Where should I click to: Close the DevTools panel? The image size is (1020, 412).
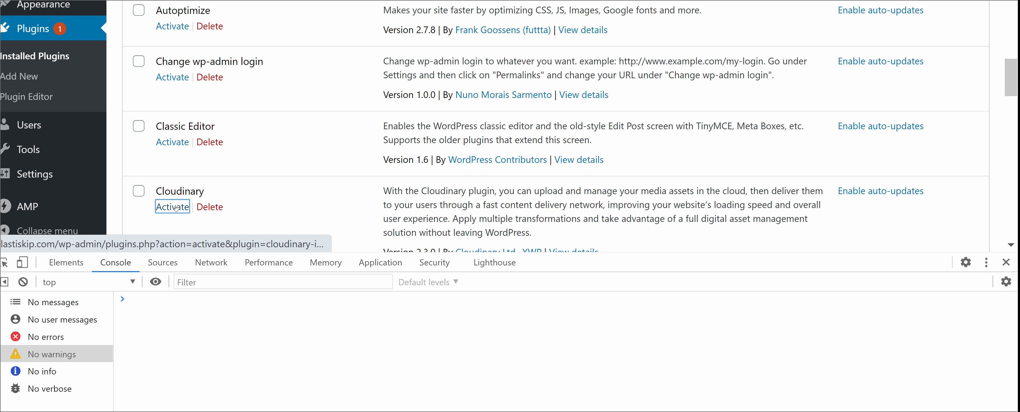point(1006,262)
